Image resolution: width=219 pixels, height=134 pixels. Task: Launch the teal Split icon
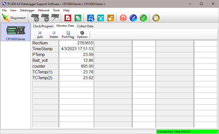pyautogui.click(x=101, y=18)
